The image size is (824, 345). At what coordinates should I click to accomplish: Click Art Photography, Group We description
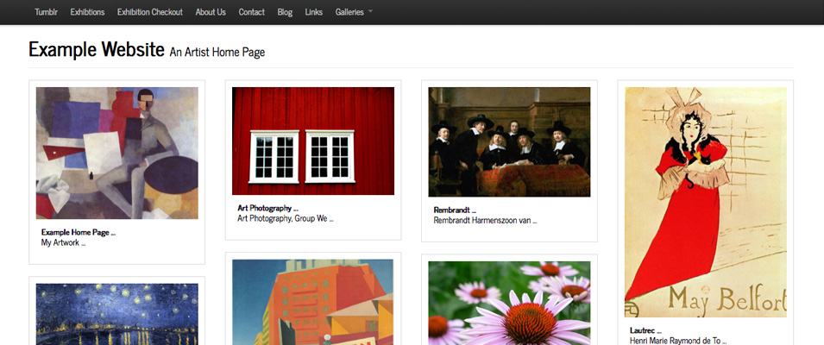(286, 218)
